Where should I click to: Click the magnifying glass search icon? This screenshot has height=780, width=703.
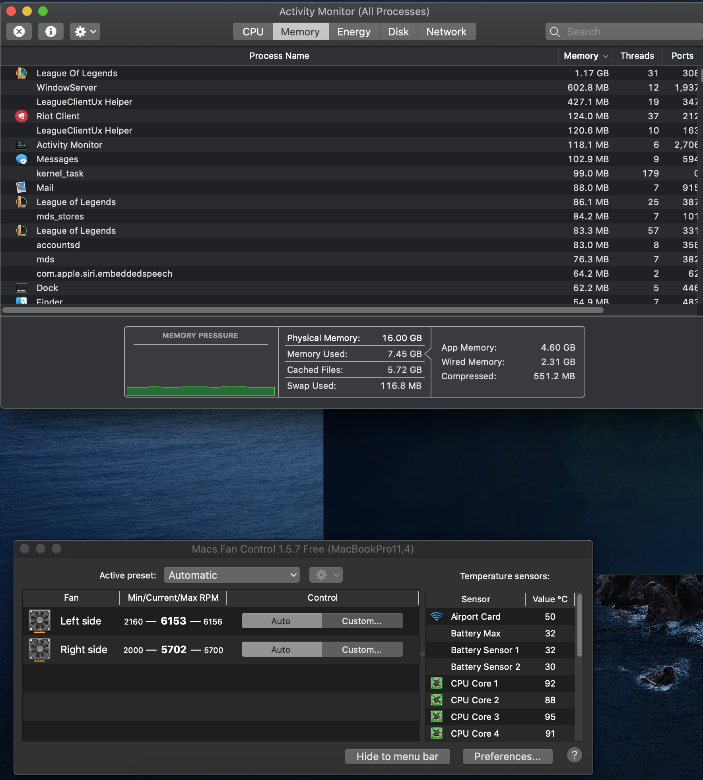(555, 32)
